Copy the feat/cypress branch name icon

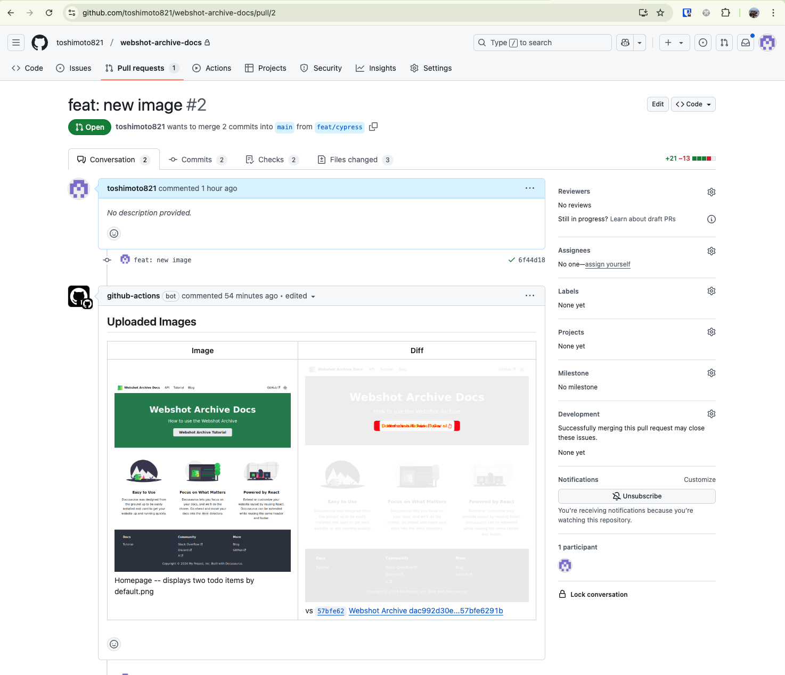(x=373, y=127)
